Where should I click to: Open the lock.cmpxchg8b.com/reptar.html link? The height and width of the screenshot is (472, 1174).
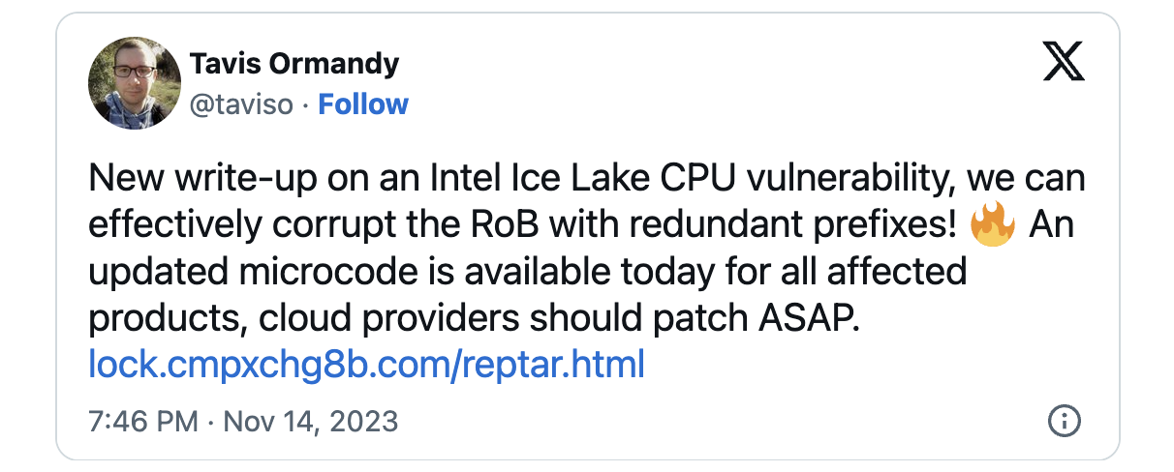366,365
